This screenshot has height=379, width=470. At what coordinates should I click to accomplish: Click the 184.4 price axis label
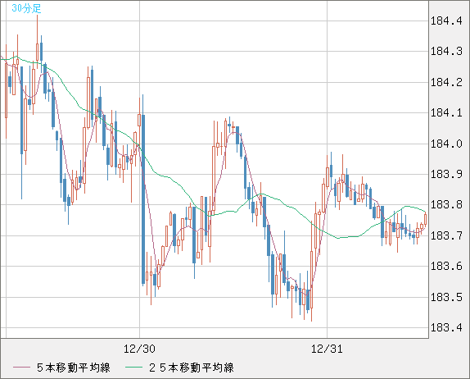(x=446, y=21)
